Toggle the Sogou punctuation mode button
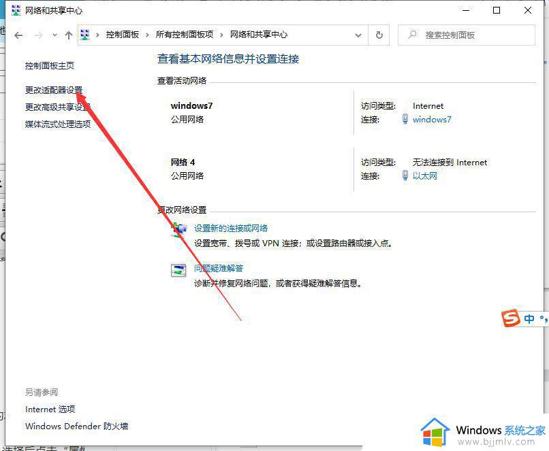The width and height of the screenshot is (549, 451). (x=543, y=318)
